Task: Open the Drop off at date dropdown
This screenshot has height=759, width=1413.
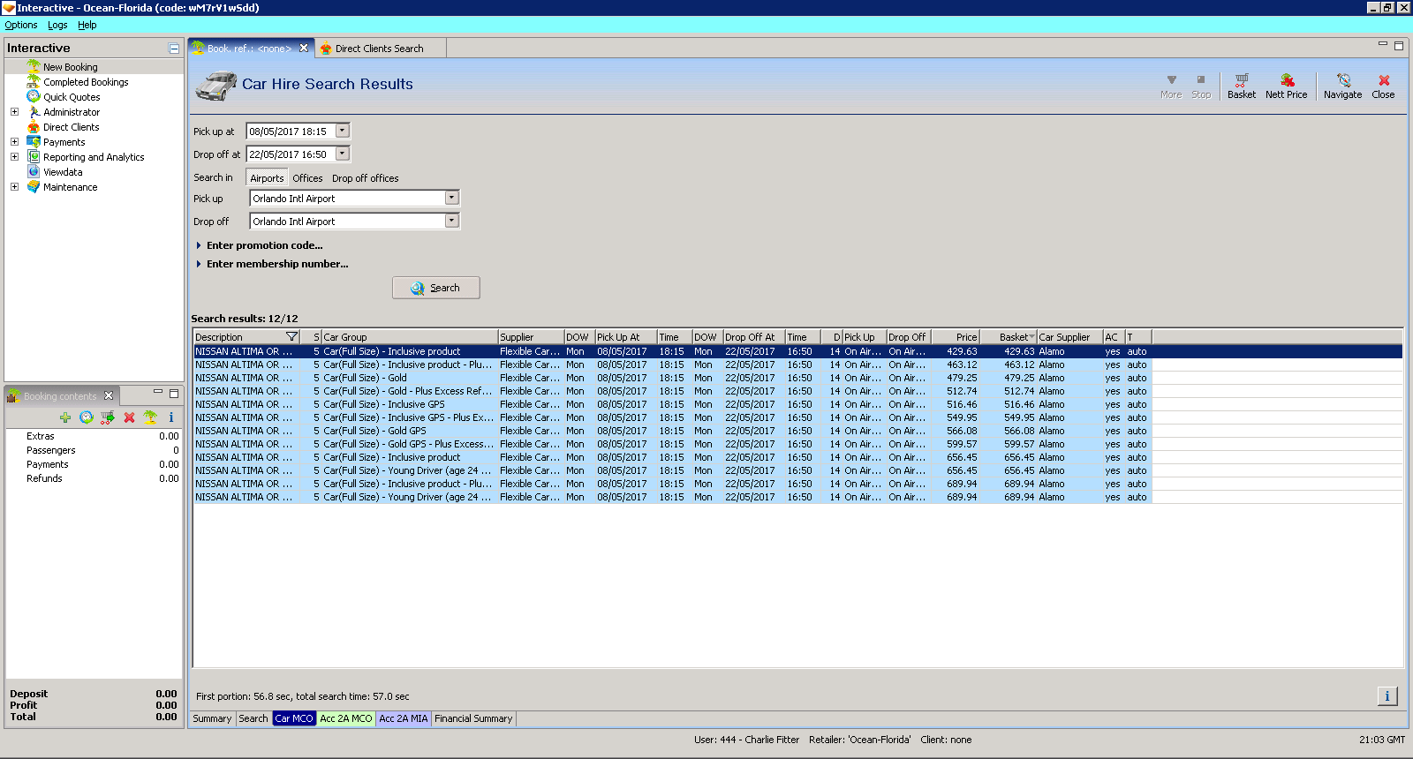Action: [x=343, y=154]
